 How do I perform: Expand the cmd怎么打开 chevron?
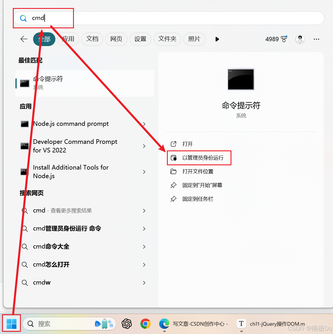(x=144, y=265)
